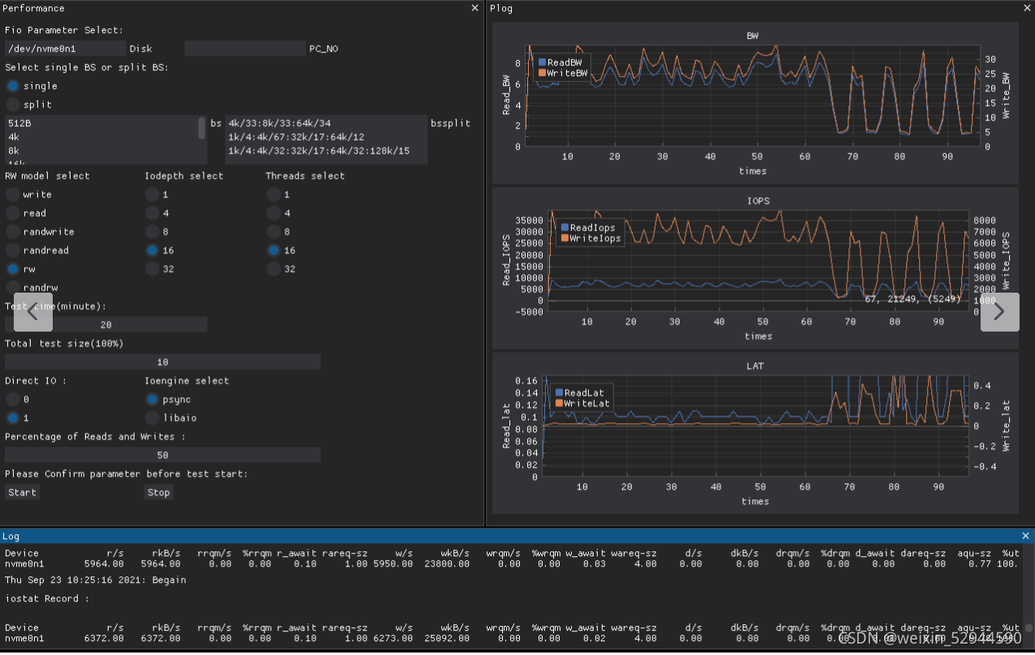Adjust the Test time slider showing 20

coord(106,325)
